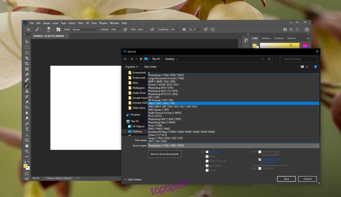The width and height of the screenshot is (341, 197).
Task: Click the Cancel button
Action: [307, 179]
